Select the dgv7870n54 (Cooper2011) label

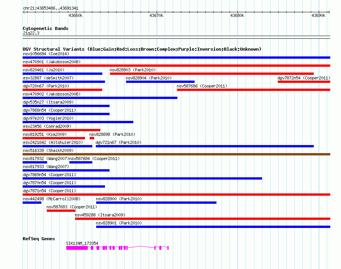[49, 183]
